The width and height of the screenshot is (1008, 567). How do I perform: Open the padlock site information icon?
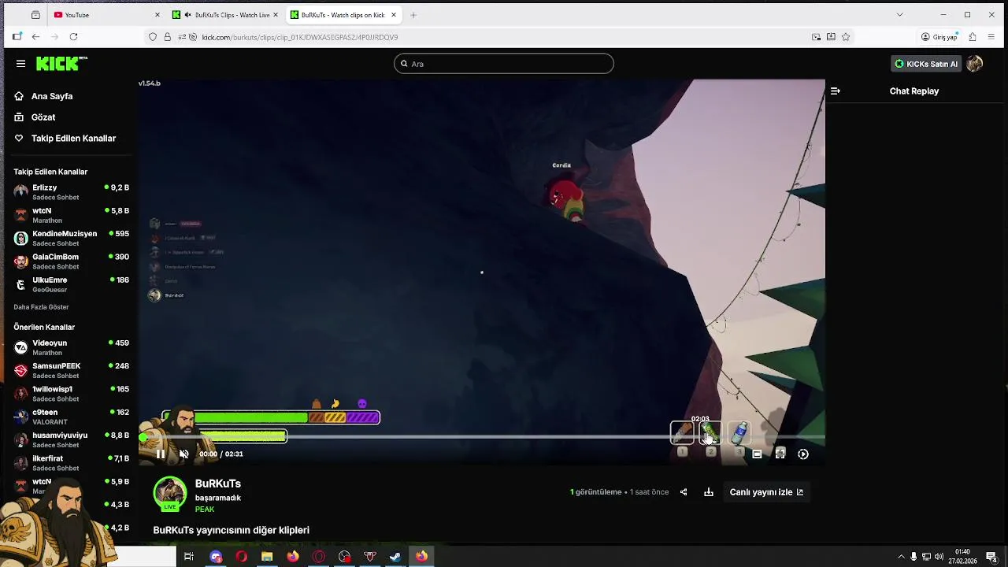point(167,37)
